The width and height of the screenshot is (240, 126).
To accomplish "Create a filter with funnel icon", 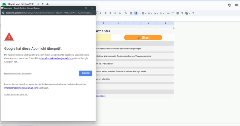I will [182, 13].
